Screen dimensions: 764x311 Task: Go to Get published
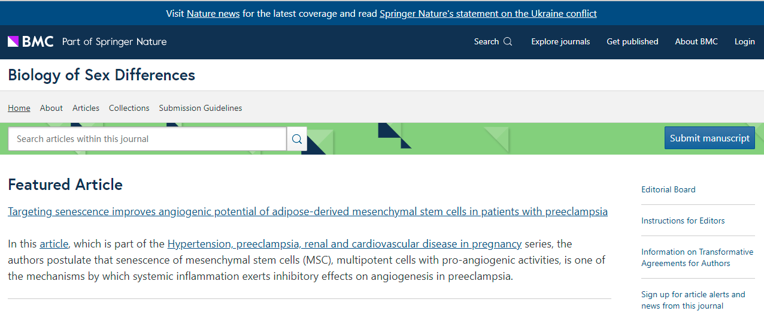632,41
